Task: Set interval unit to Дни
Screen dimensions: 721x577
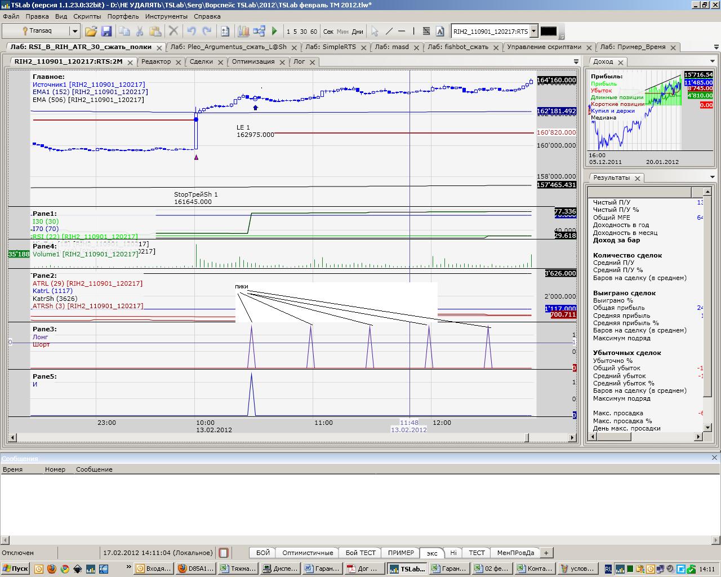Action: (x=358, y=32)
